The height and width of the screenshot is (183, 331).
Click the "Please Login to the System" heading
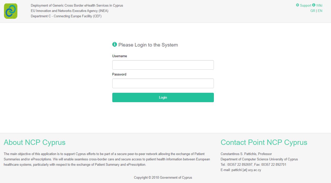click(148, 45)
